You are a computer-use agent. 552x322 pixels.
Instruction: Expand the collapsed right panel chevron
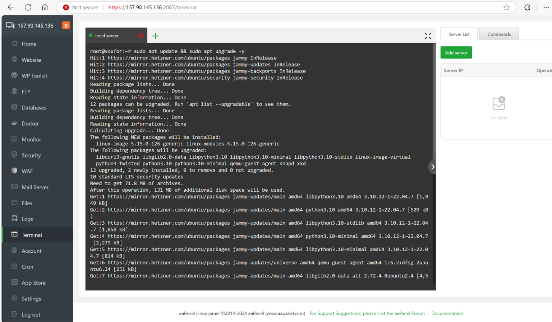click(x=433, y=167)
